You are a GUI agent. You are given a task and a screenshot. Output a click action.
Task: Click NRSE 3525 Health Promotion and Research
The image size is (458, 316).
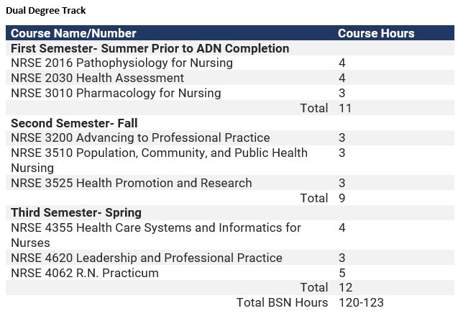pyautogui.click(x=132, y=183)
